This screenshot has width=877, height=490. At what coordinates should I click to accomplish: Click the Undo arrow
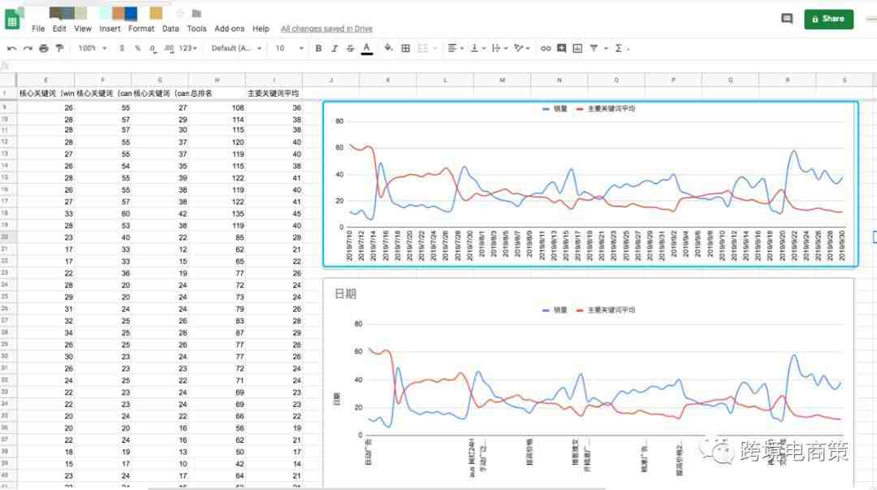11,49
